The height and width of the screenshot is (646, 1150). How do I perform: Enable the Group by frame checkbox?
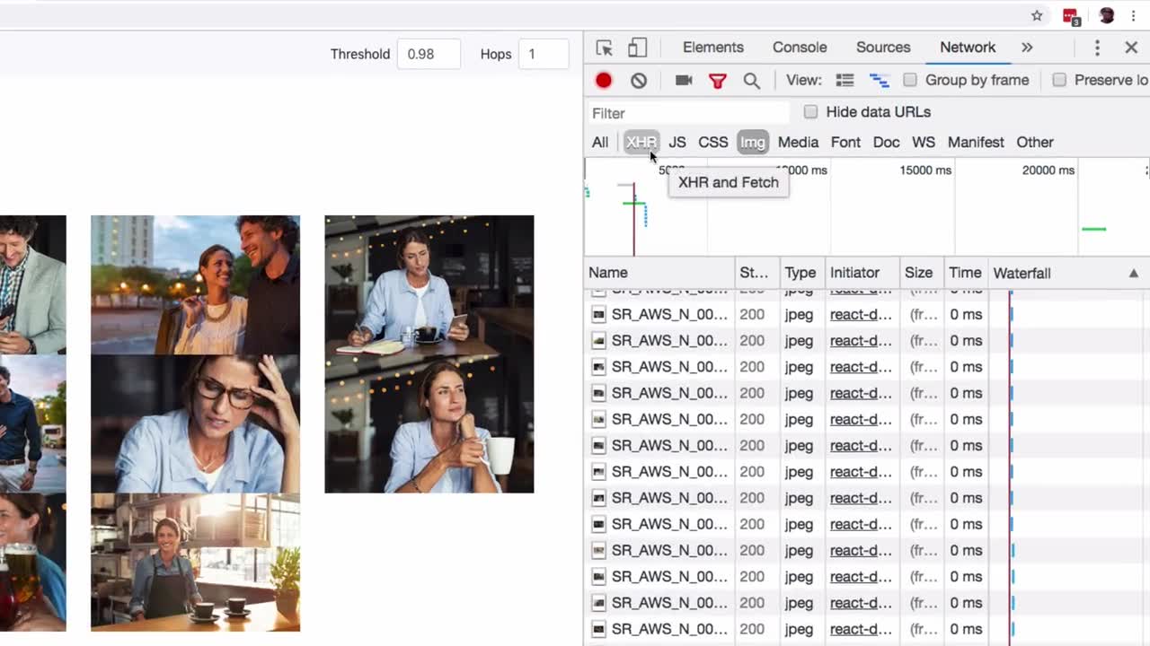click(910, 80)
